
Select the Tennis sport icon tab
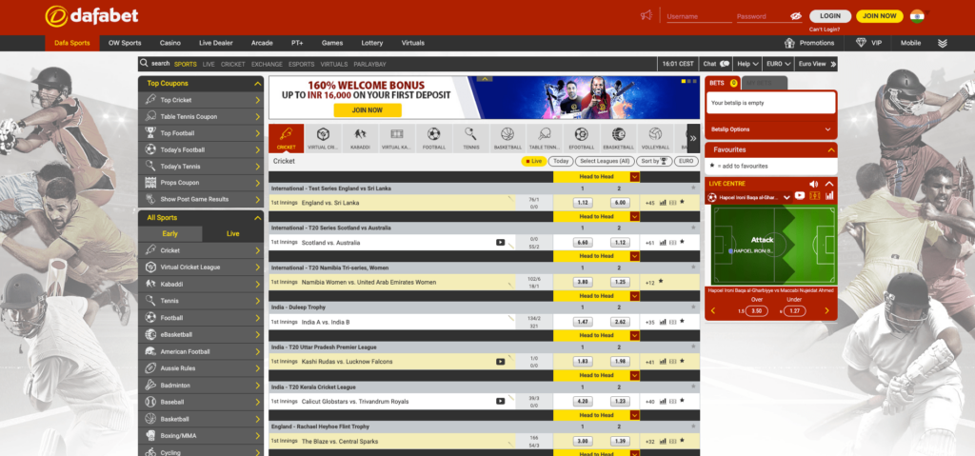click(470, 138)
